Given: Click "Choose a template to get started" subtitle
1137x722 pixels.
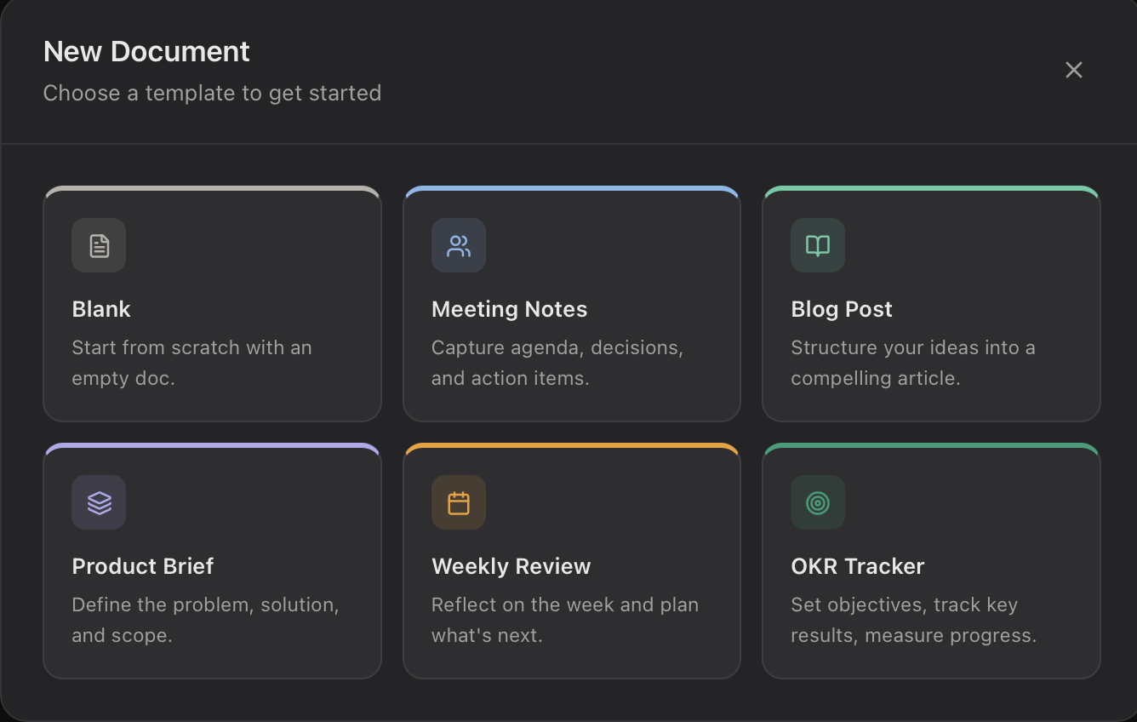Looking at the screenshot, I should [212, 93].
